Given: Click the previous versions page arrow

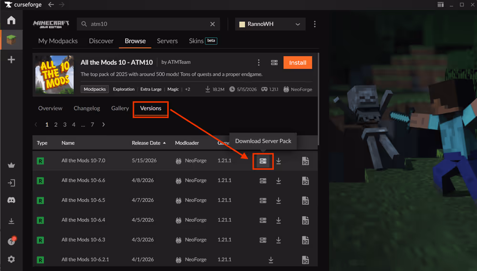Looking at the screenshot, I should pos(36,125).
